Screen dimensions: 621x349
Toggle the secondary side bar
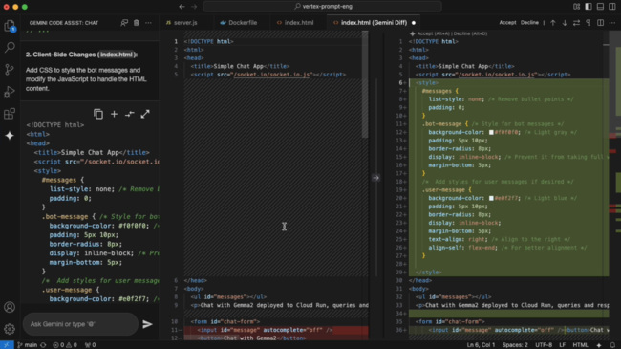pos(612,7)
